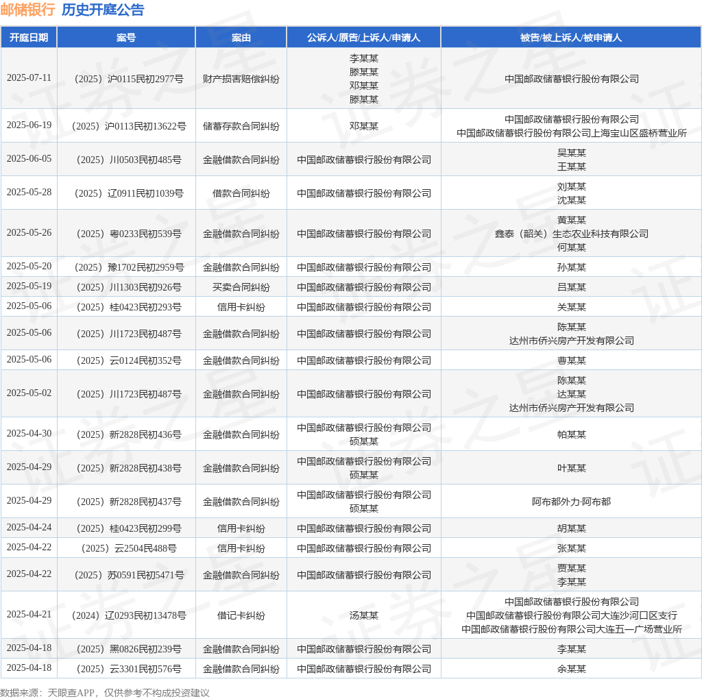This screenshot has width=702, height=699.
Task: Click 储蓄存款合同纠纷 cause cell
Action: click(241, 126)
